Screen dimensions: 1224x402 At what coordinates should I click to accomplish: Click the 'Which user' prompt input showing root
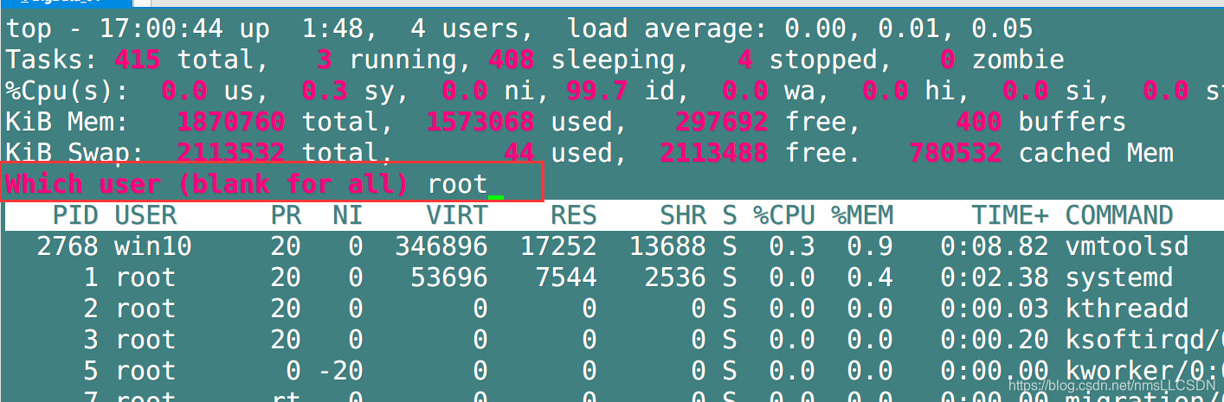[272, 183]
